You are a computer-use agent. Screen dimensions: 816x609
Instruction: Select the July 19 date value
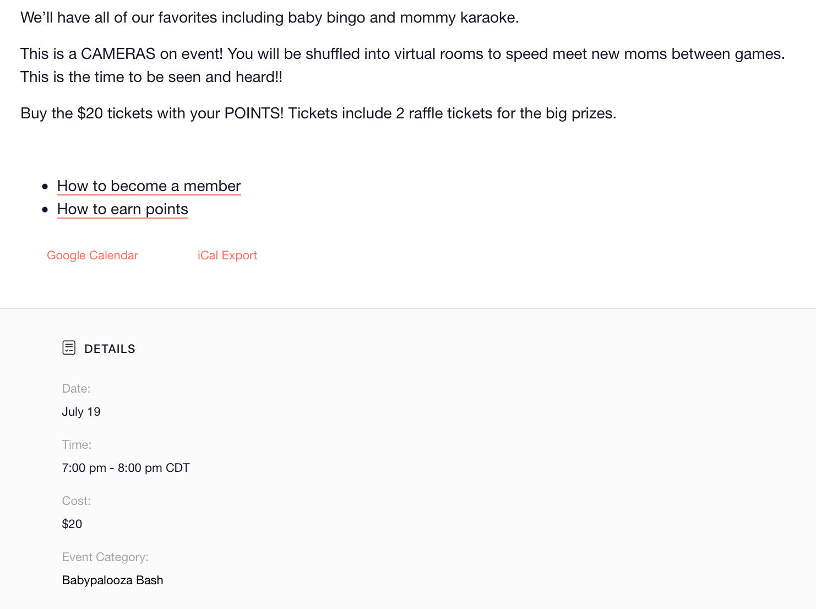click(81, 412)
